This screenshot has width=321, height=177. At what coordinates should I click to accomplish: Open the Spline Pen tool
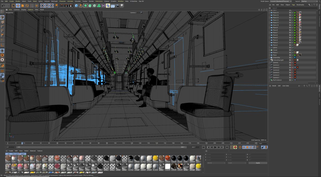pyautogui.click(x=81, y=5)
